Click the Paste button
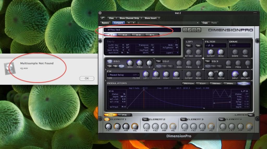 (x=214, y=23)
